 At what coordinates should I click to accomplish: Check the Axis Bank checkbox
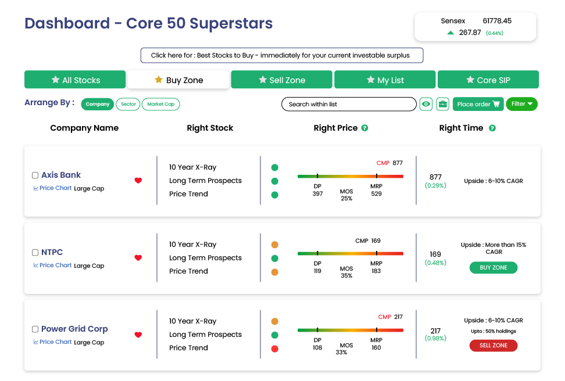(x=35, y=175)
